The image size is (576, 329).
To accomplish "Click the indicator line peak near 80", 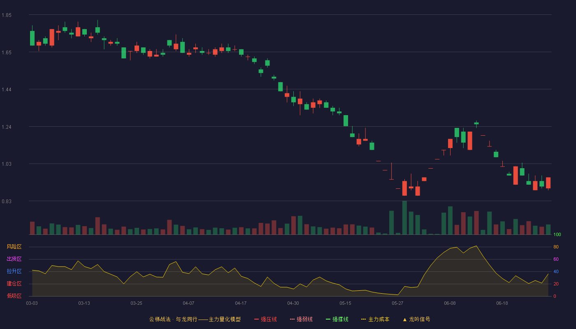I will pyautogui.click(x=476, y=246).
